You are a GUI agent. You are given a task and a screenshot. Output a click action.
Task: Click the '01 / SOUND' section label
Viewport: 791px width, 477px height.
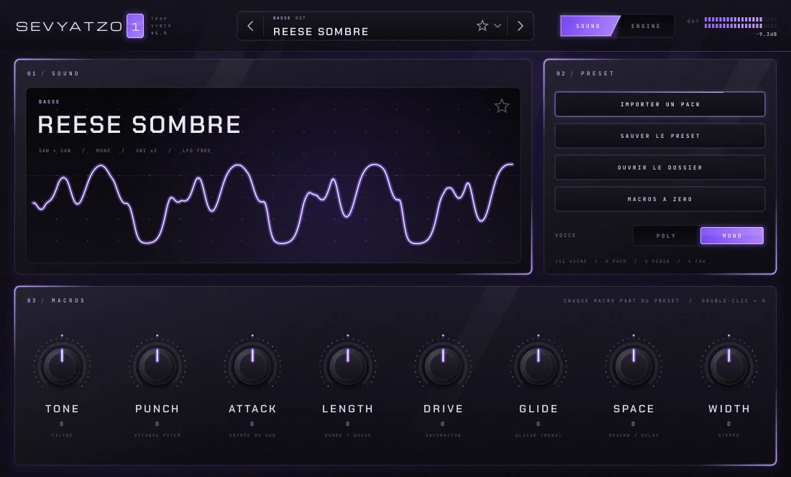[53, 73]
